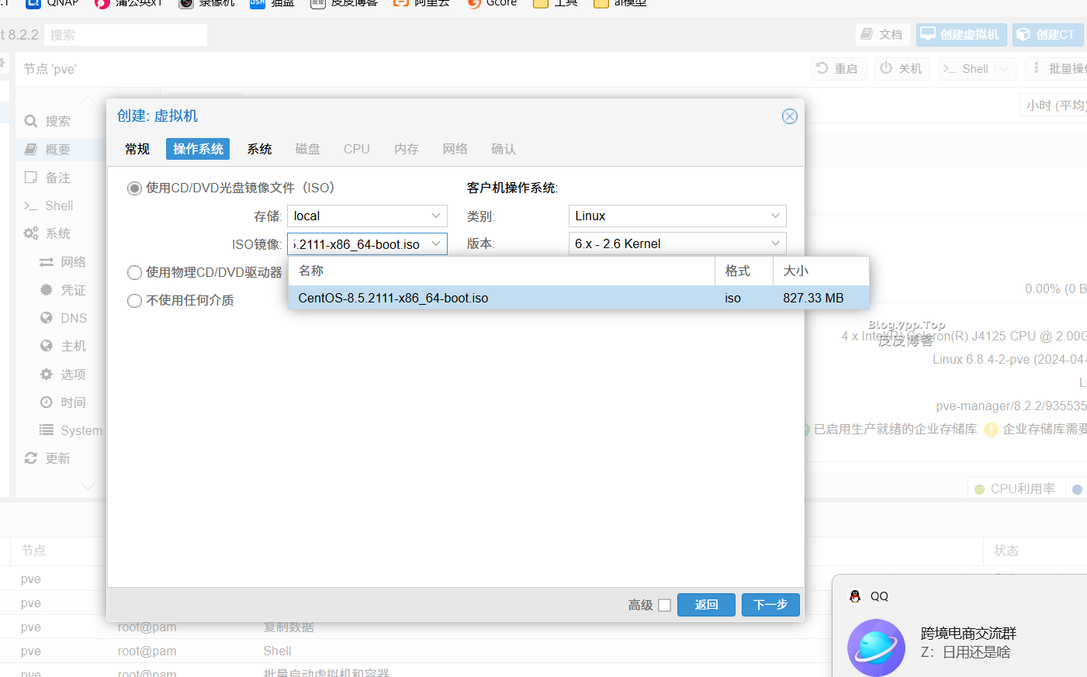Select CentOS-8.5.2111 ISO from the list

tap(393, 298)
